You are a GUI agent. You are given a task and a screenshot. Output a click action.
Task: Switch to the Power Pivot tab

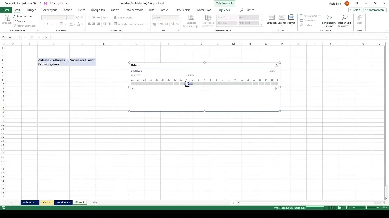(204, 10)
